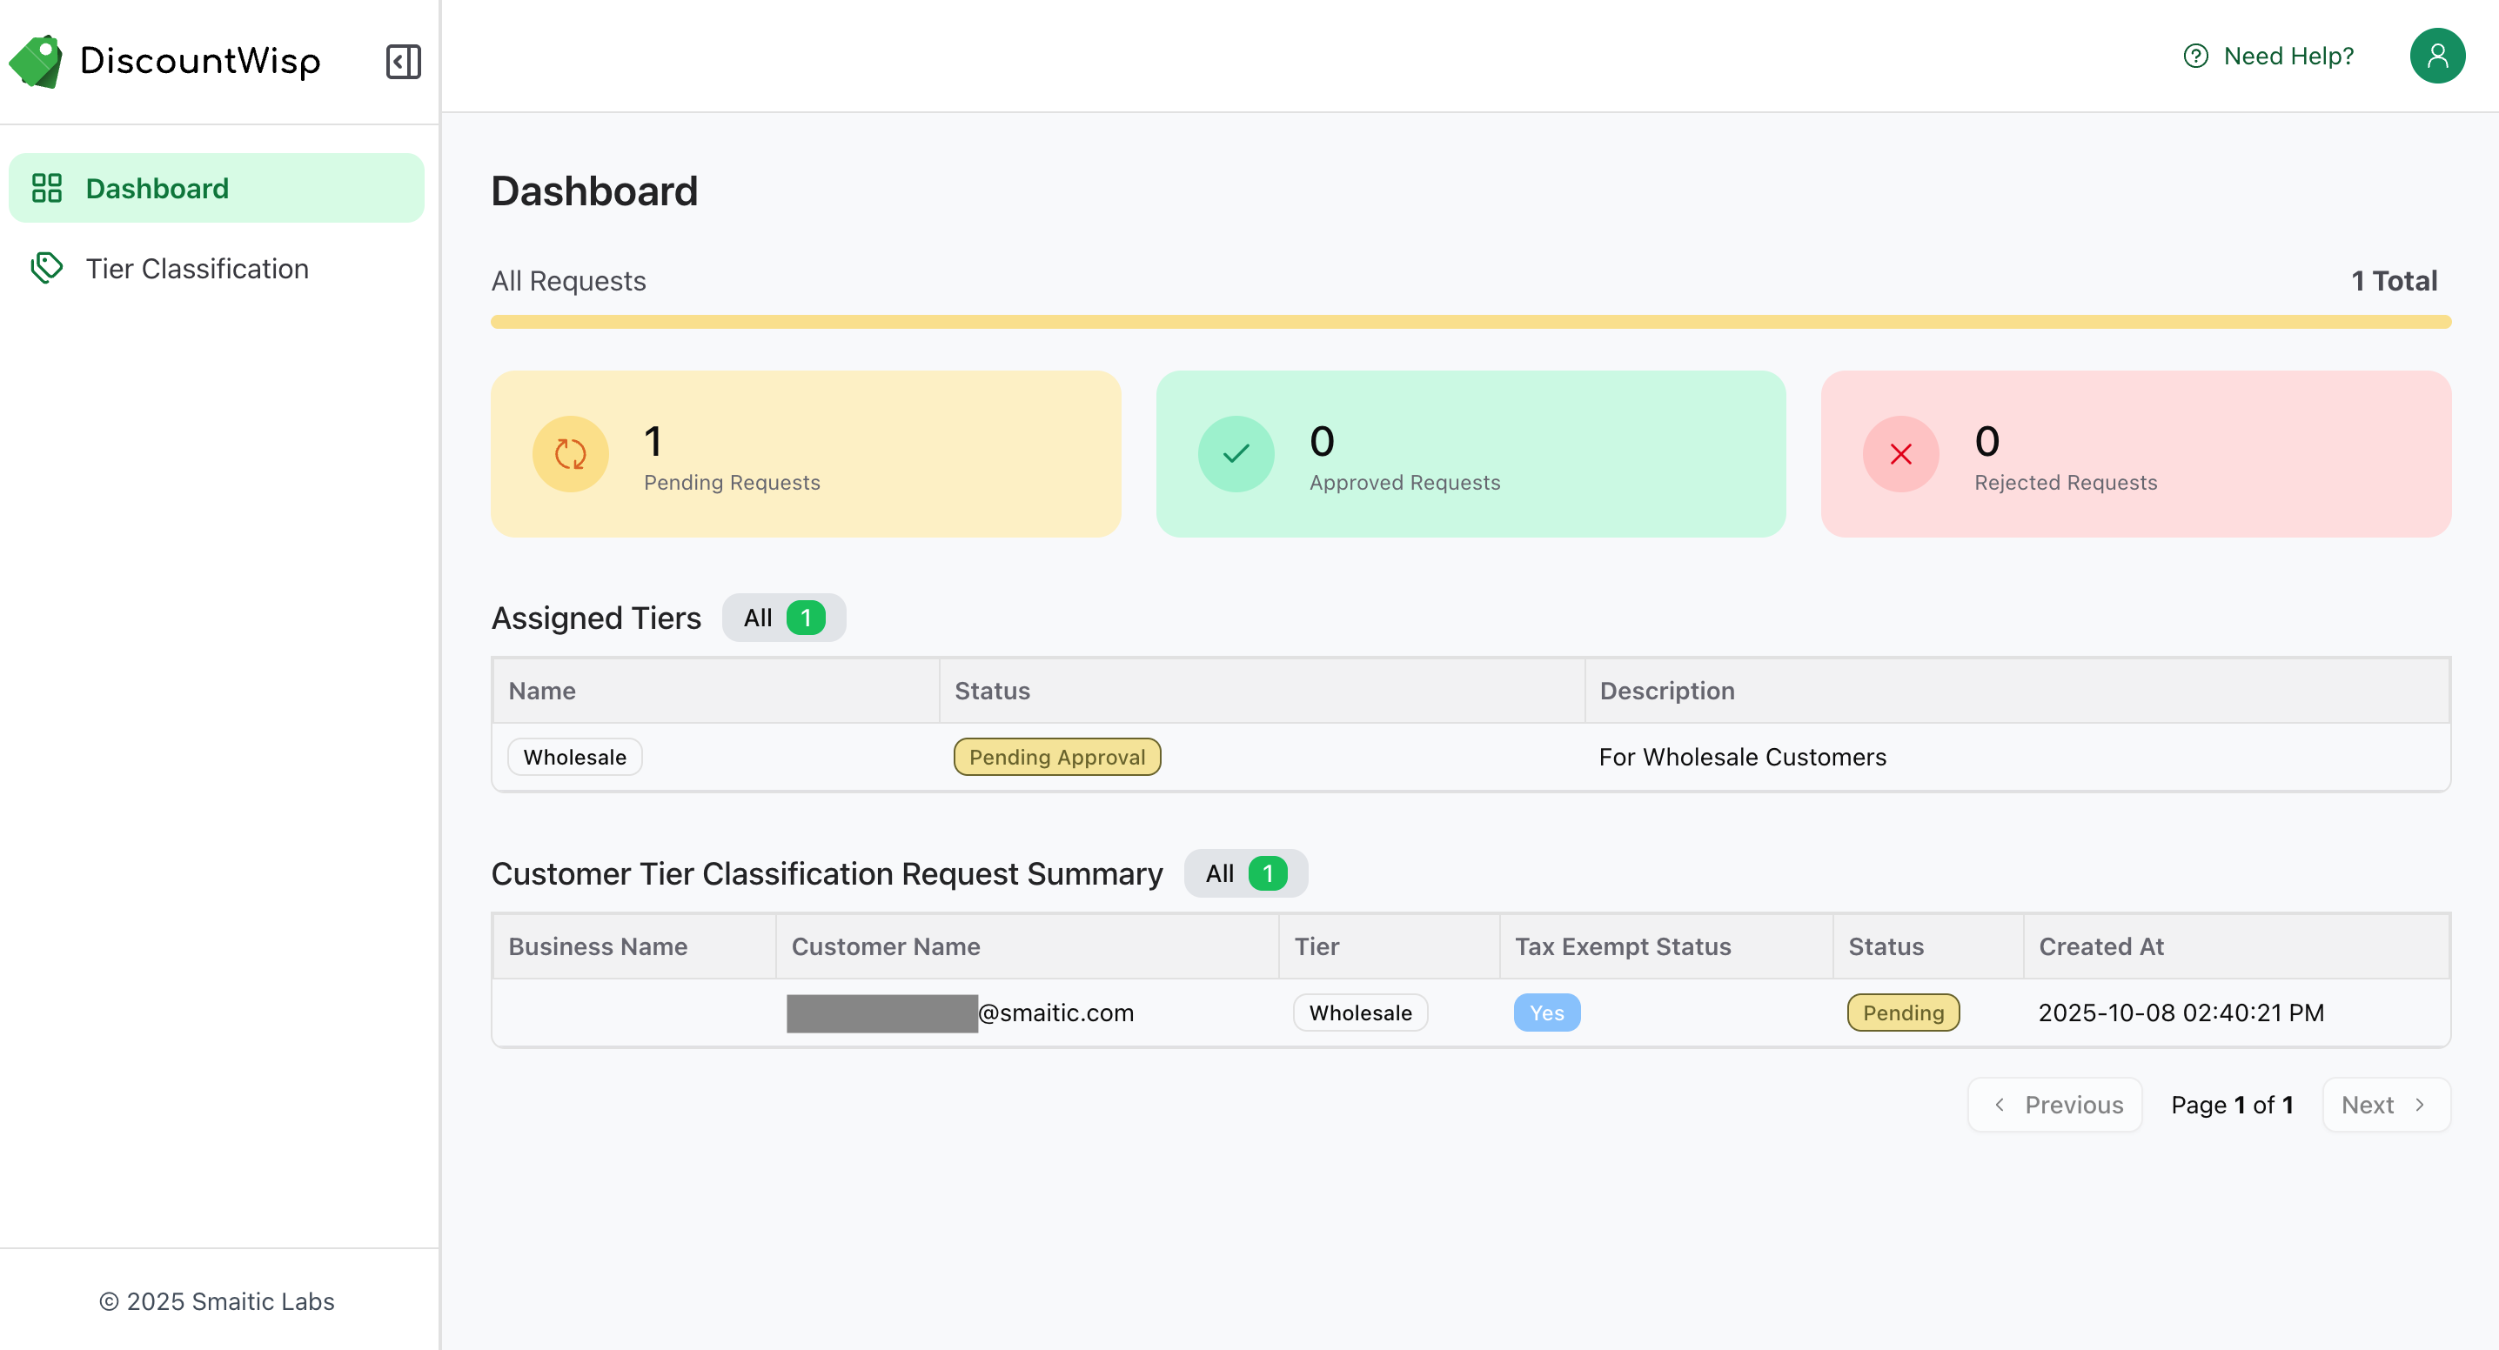Click the Yes tax exempt badge
The width and height of the screenshot is (2499, 1350).
tap(1546, 1012)
